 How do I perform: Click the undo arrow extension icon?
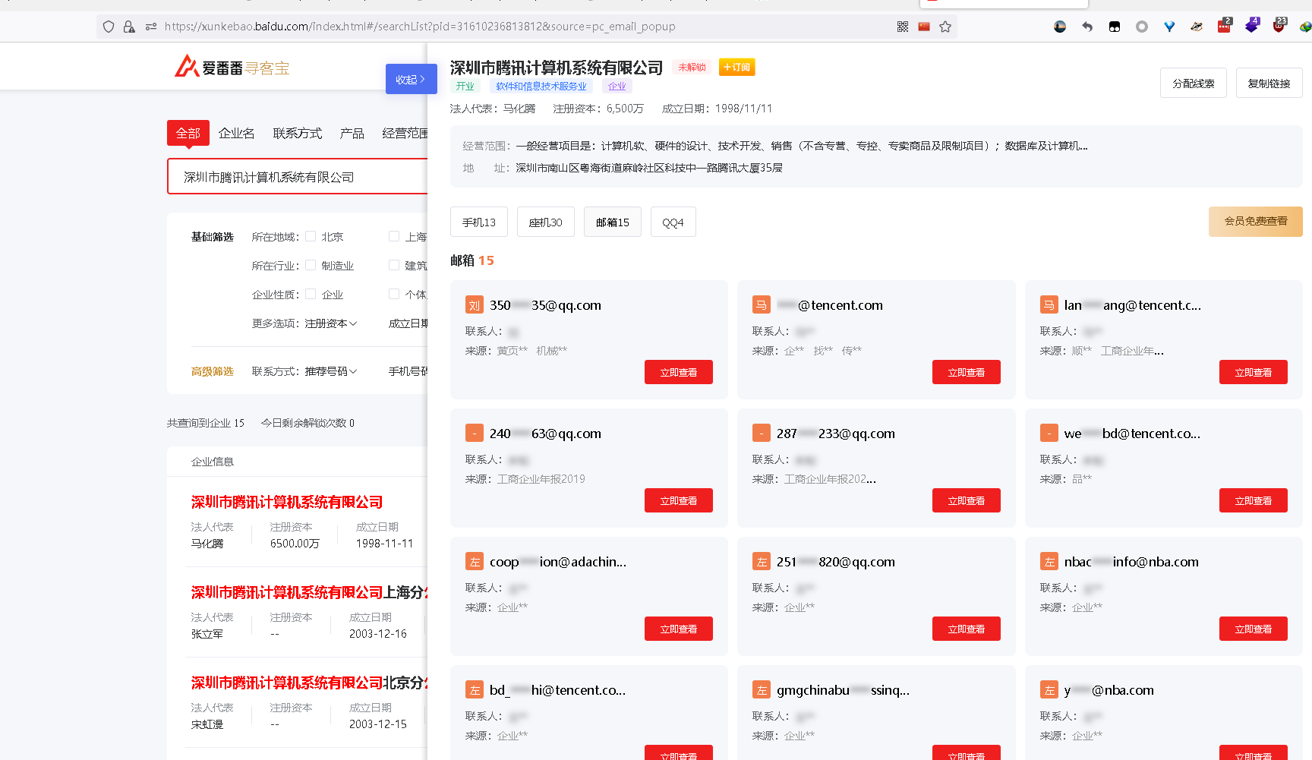1087,27
